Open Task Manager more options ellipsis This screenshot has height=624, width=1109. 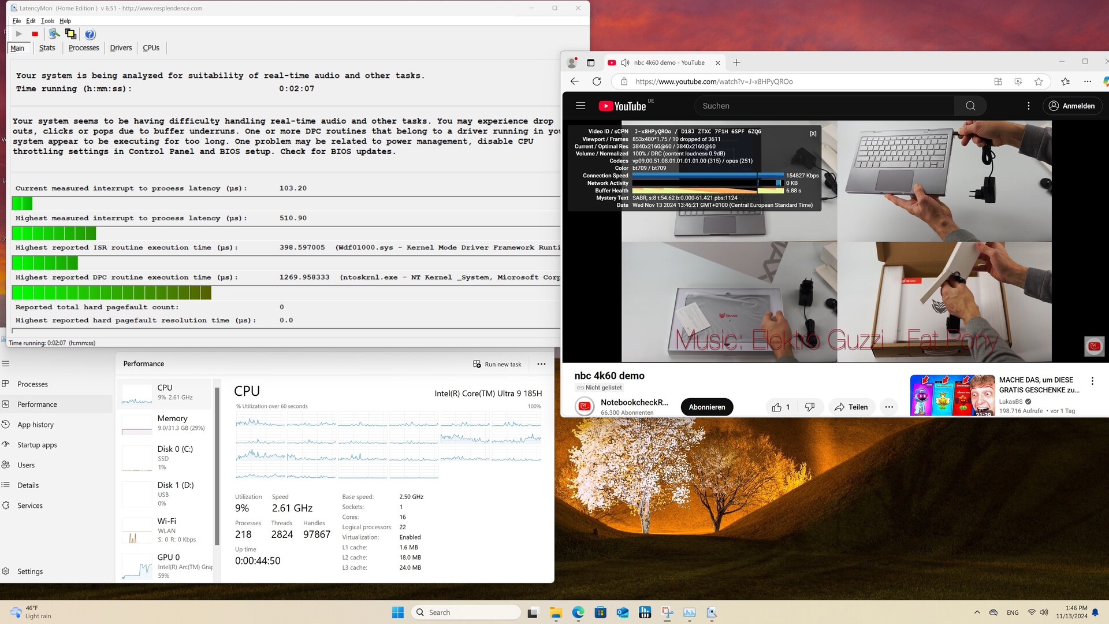[x=541, y=364]
